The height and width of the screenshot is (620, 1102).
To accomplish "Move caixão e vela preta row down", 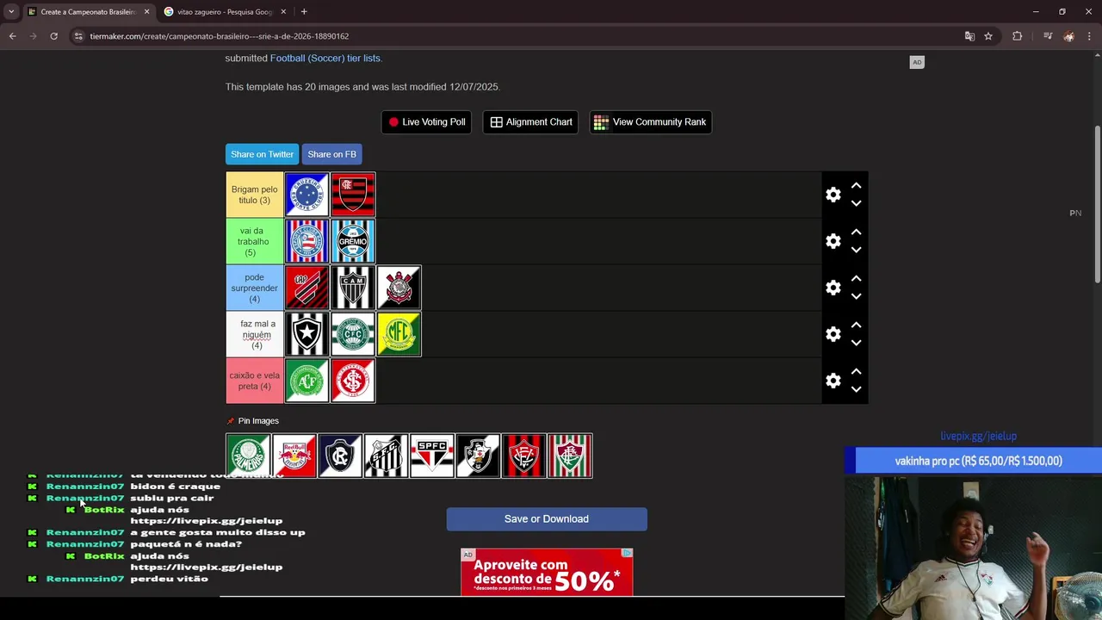I will (x=856, y=390).
